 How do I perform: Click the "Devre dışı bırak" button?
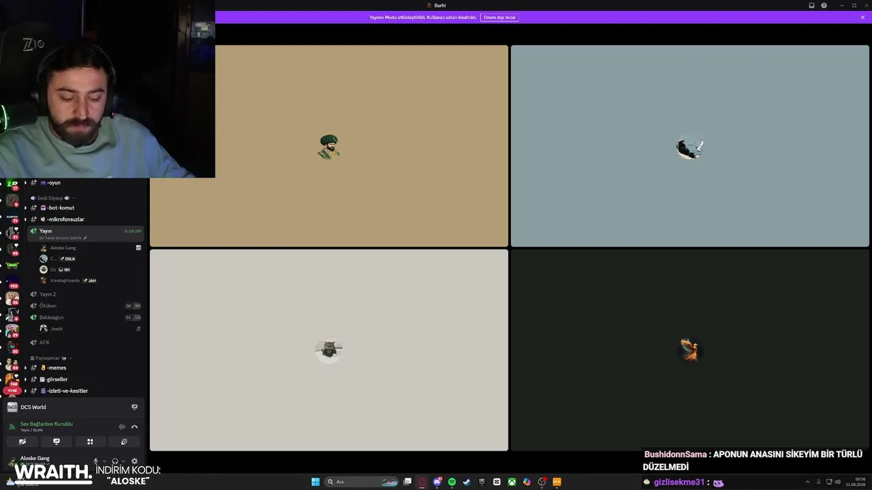[499, 17]
